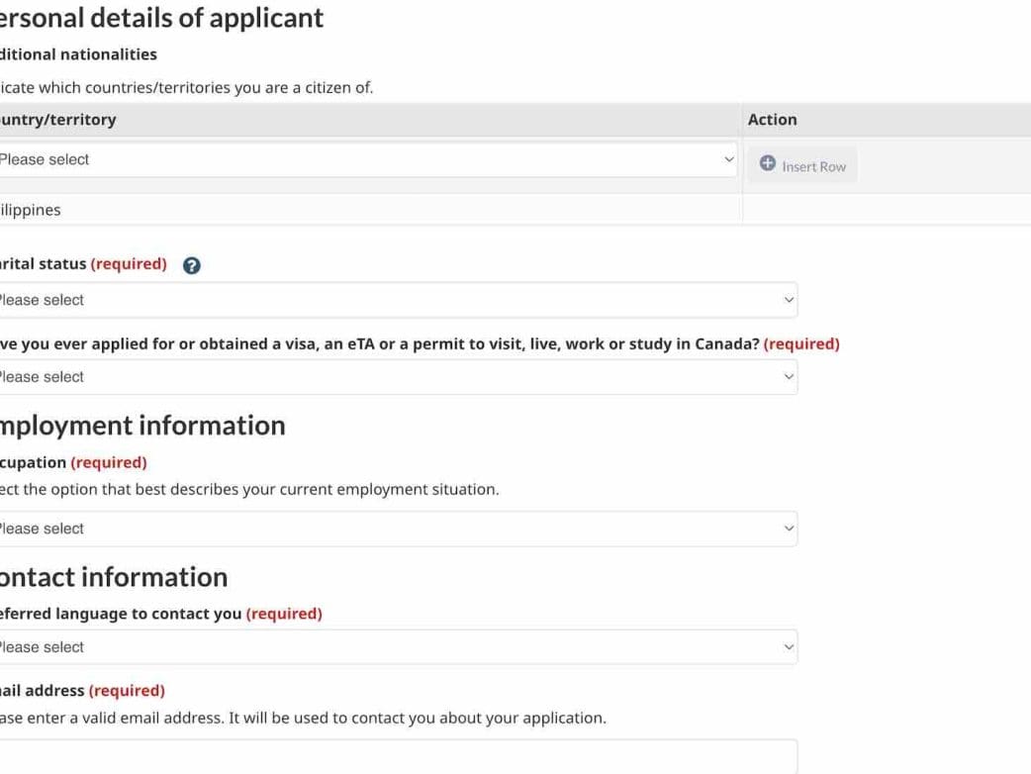The image size is (1031, 774).
Task: Focus the Email address text field
Action: (396, 758)
